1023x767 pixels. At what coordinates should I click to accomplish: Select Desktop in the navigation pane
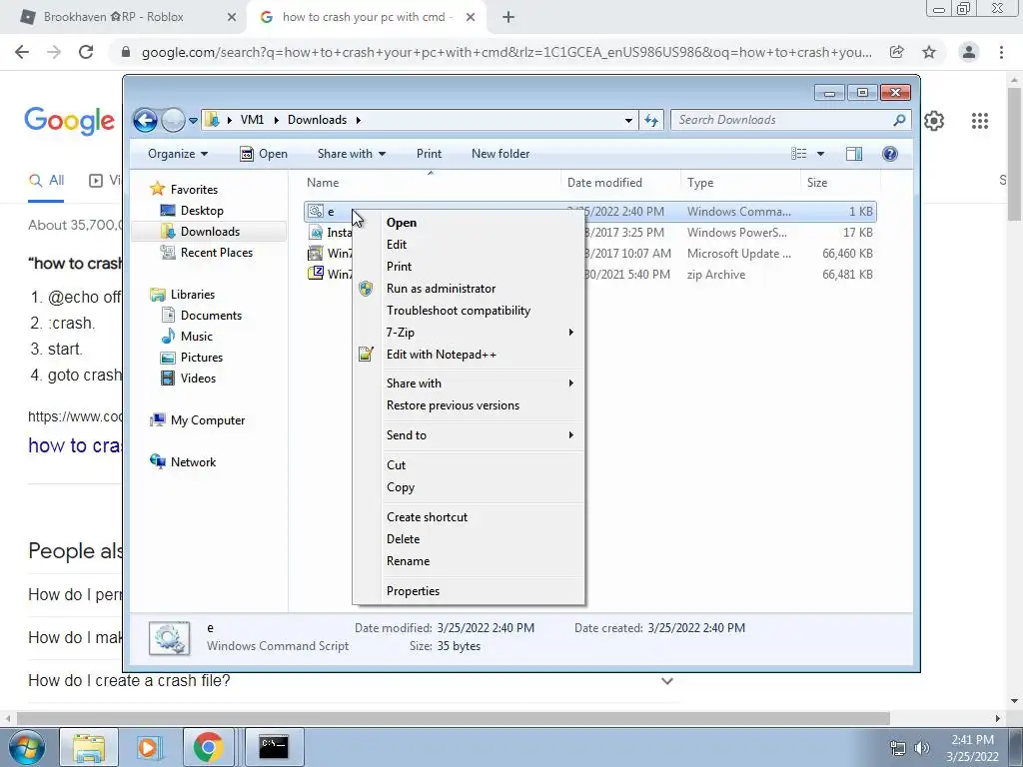coord(192,211)
